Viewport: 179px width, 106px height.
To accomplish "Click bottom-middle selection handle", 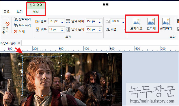I will tap(42, 96).
